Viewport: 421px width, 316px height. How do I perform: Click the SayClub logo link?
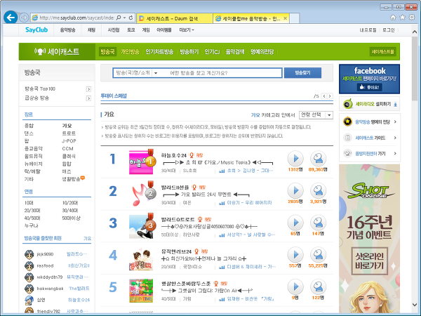[36, 29]
